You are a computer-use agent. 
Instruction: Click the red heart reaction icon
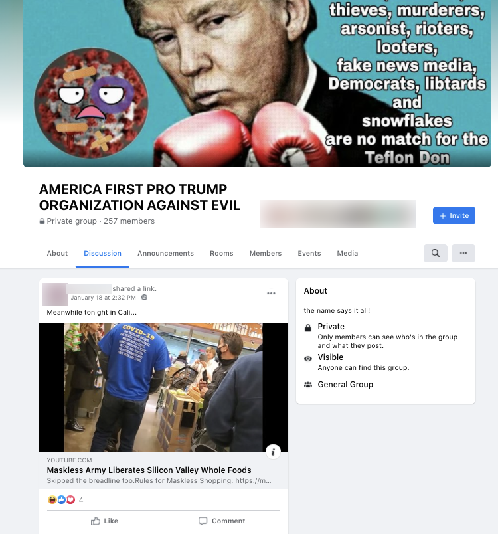coord(70,499)
